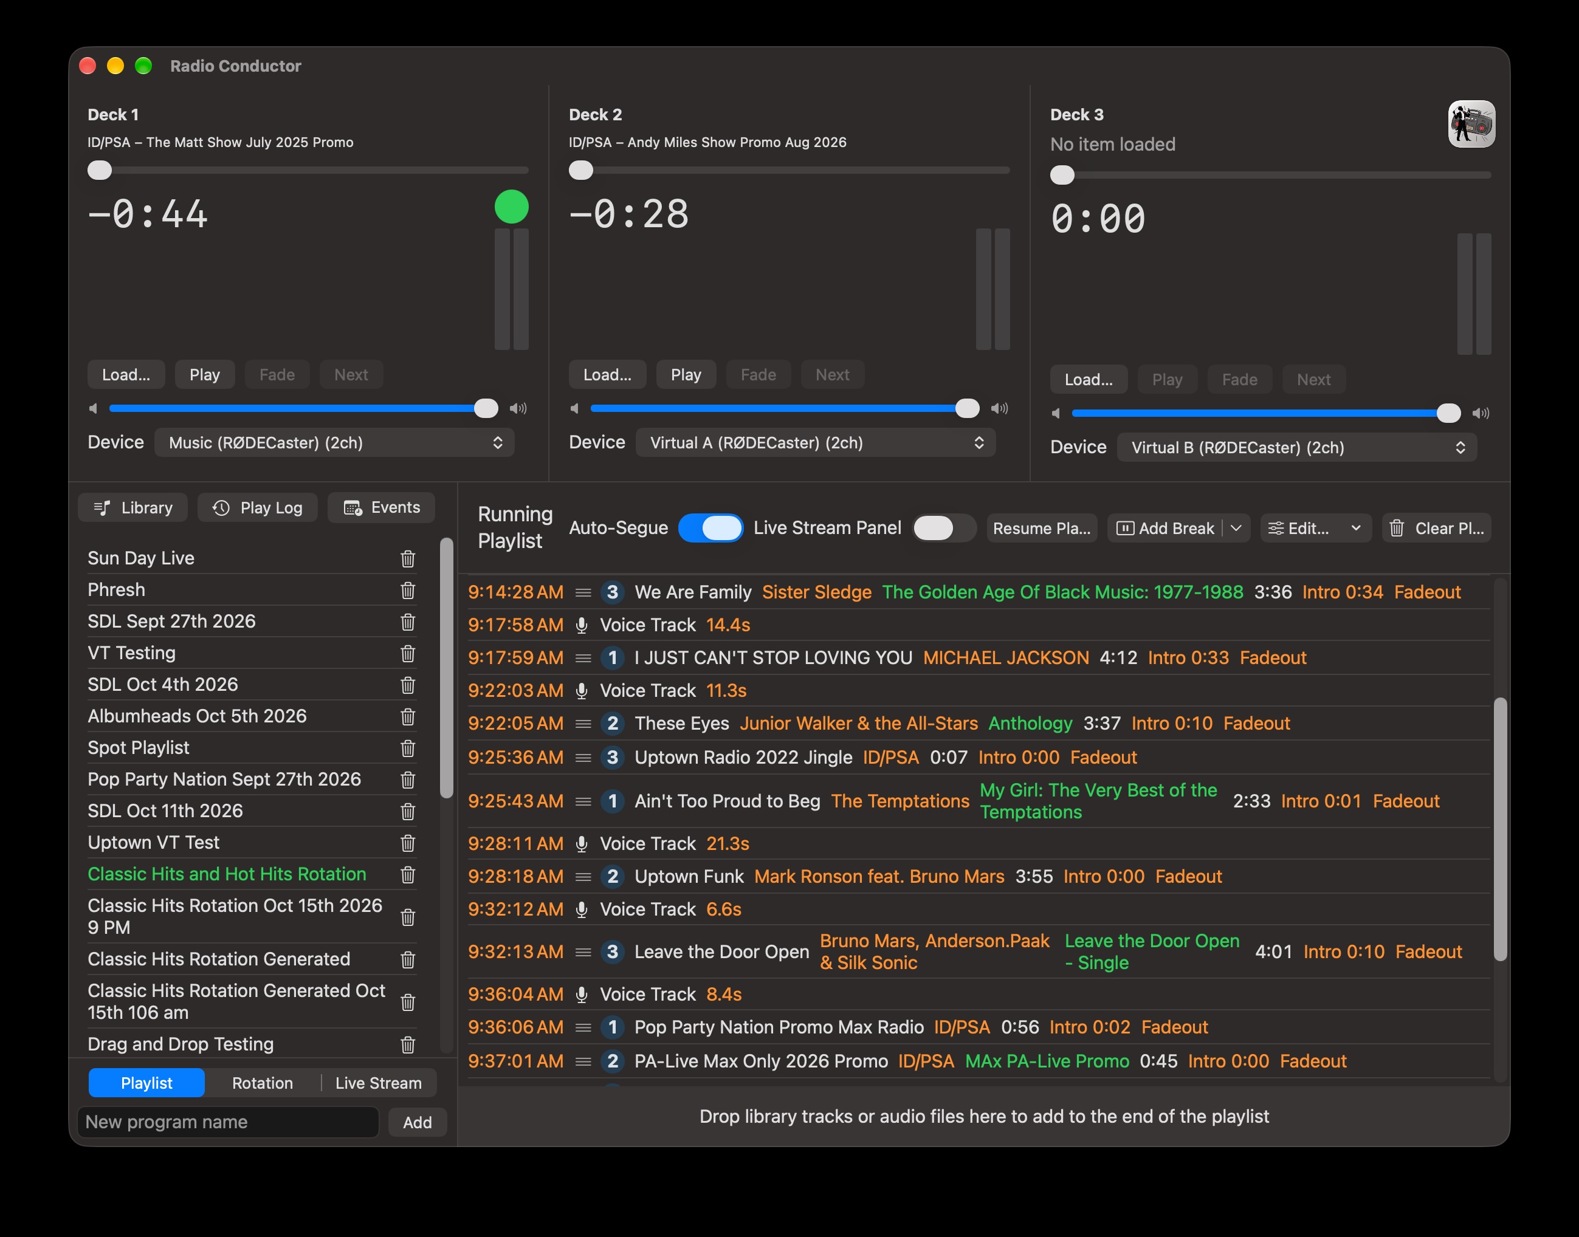Image resolution: width=1579 pixels, height=1237 pixels.
Task: Remove Spot Playlist with trash icon
Action: pos(408,748)
